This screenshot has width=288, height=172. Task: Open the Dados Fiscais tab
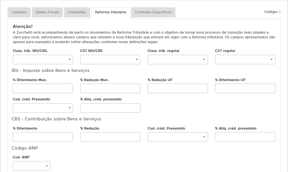(47, 12)
